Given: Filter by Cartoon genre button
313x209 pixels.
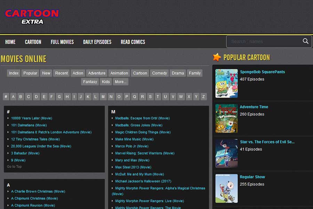Looking at the screenshot, I should pyautogui.click(x=140, y=73).
